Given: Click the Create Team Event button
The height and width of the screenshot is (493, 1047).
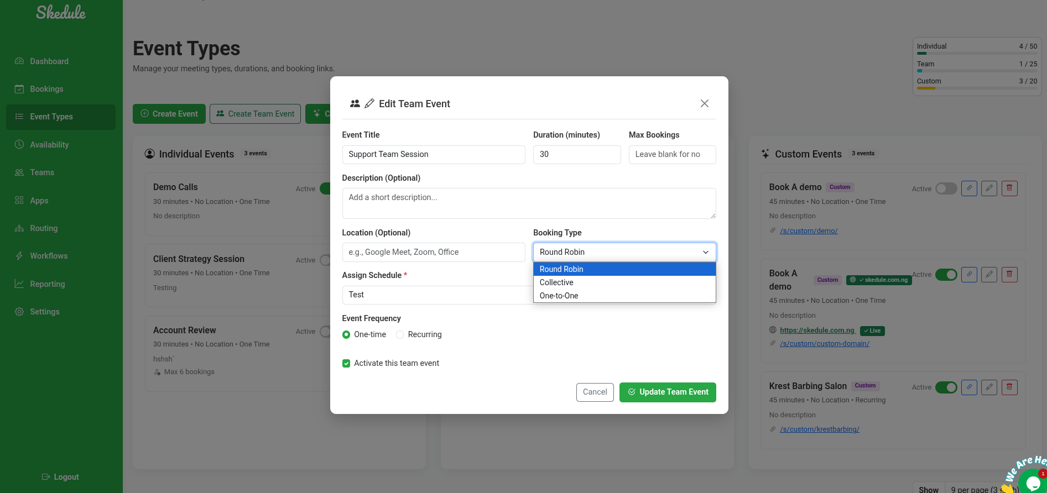Looking at the screenshot, I should (x=255, y=114).
